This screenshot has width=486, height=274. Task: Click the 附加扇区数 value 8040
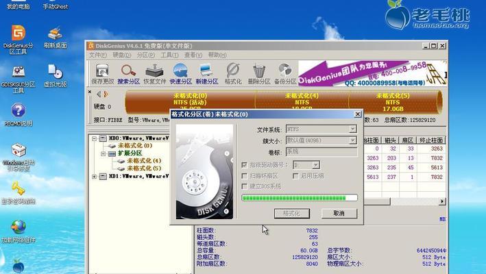coord(312,264)
